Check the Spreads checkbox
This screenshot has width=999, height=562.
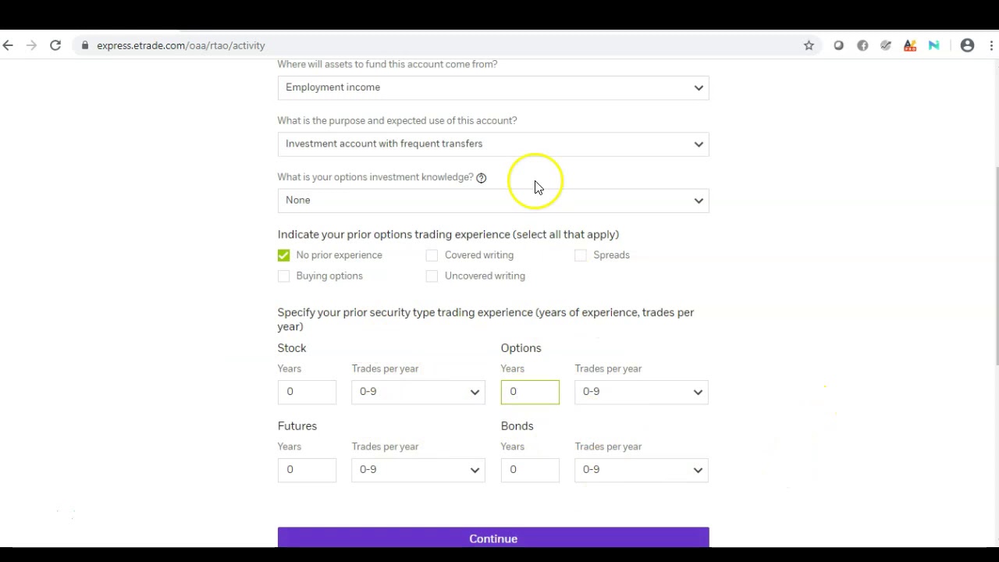[580, 255]
